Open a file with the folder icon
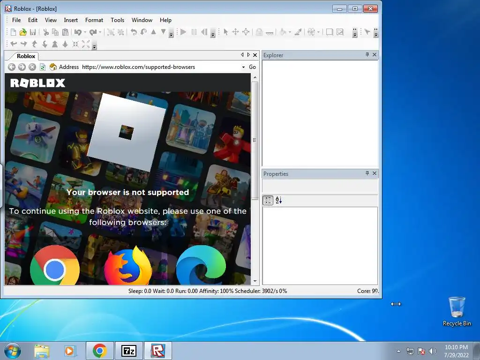Image resolution: width=480 pixels, height=360 pixels. point(23,32)
